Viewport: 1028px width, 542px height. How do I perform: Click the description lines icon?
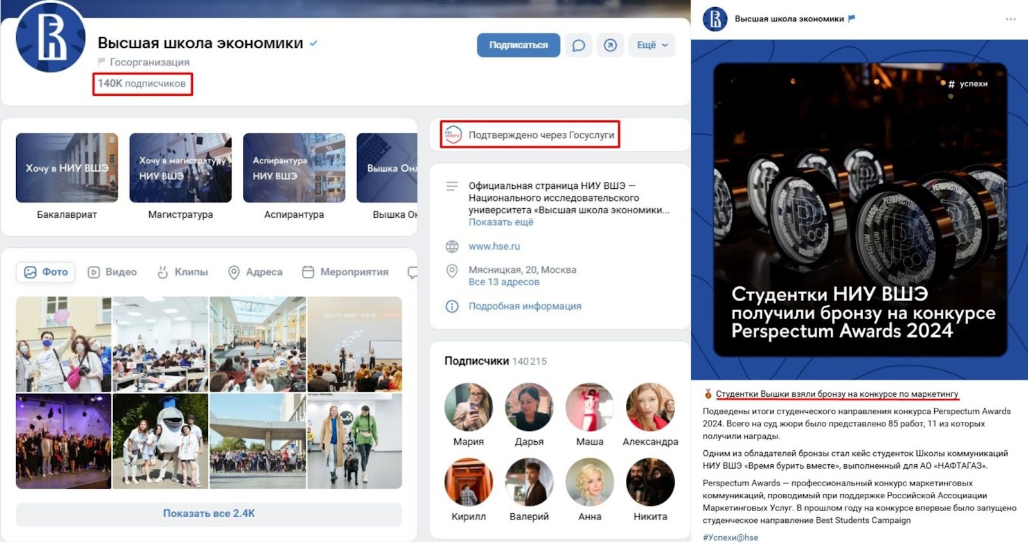coord(452,186)
